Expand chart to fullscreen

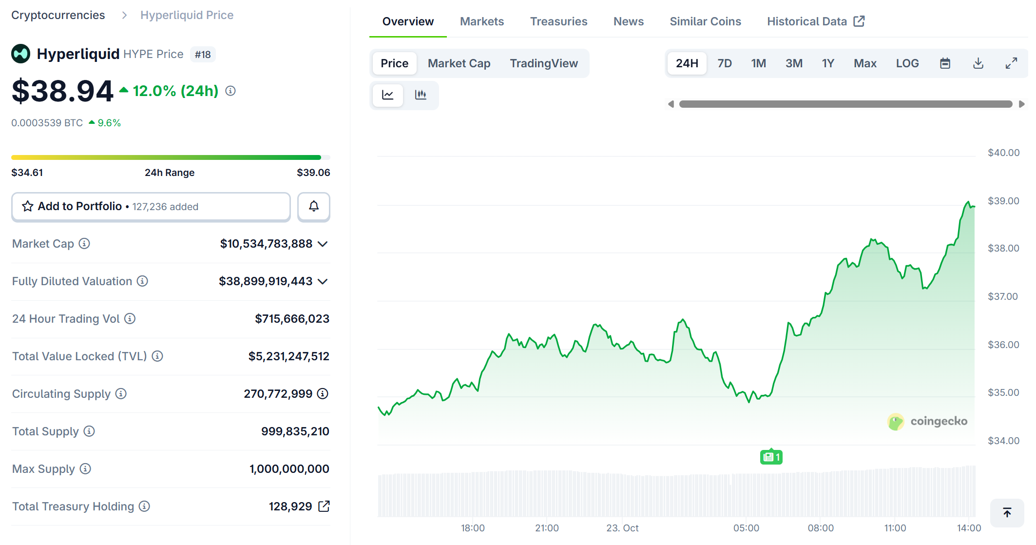1011,63
